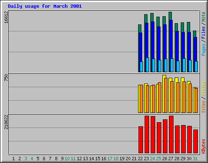
Task: Click the blue Files bar for day 30
Action: [x=189, y=46]
